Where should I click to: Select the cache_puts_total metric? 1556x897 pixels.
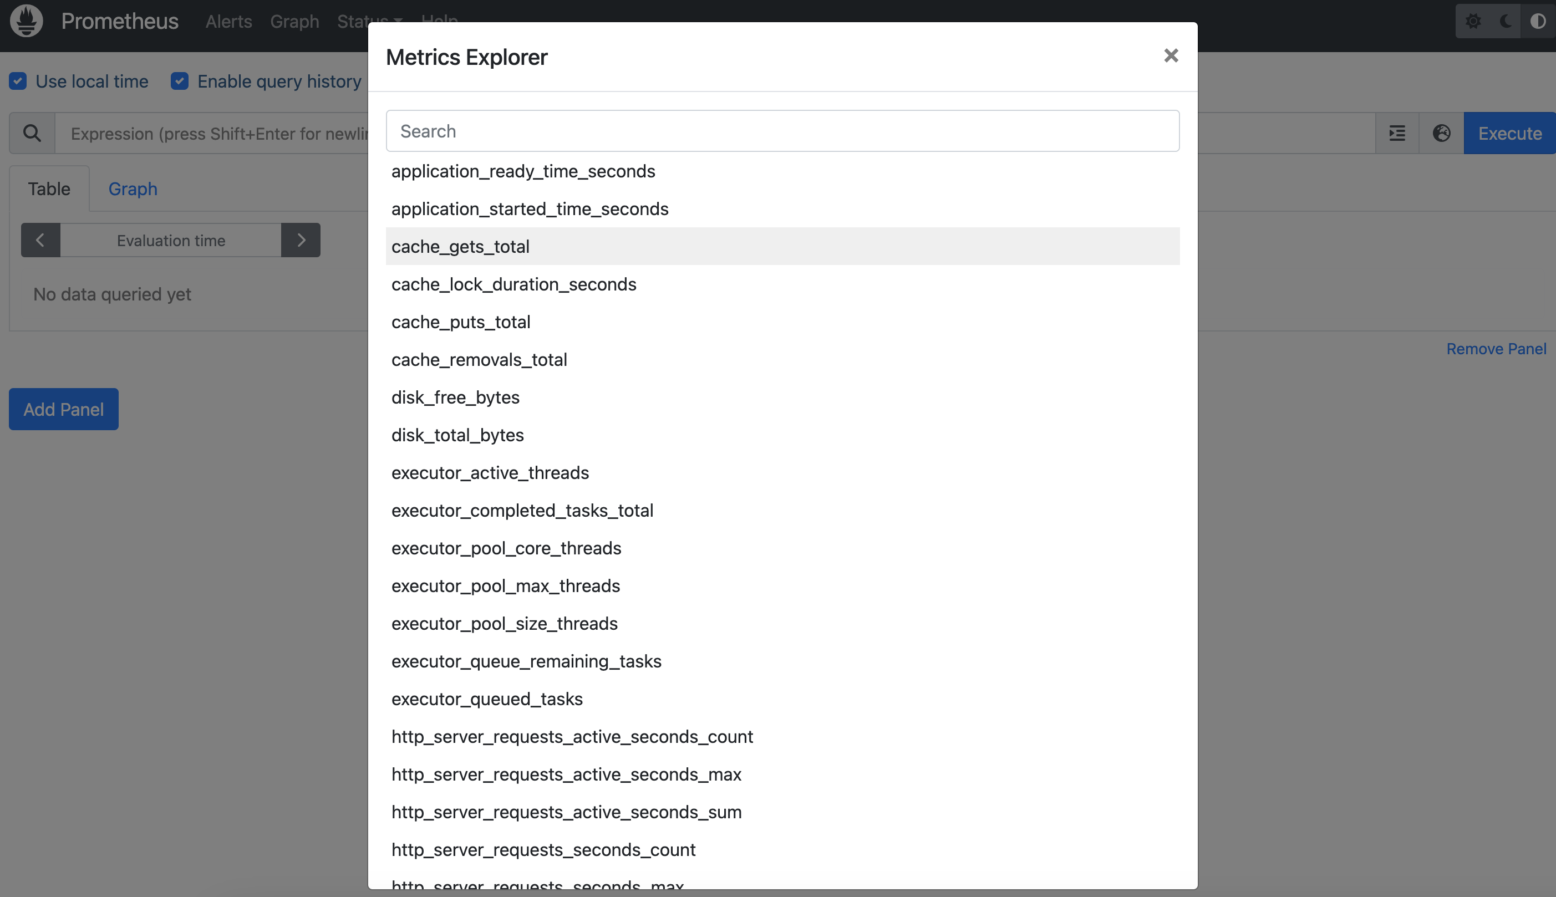pos(782,322)
